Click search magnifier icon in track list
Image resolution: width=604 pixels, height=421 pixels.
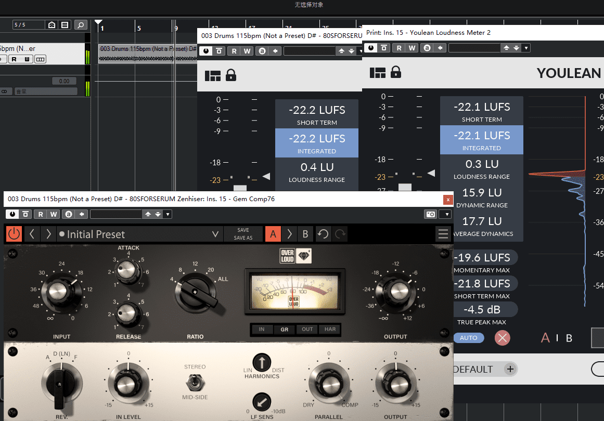(81, 25)
